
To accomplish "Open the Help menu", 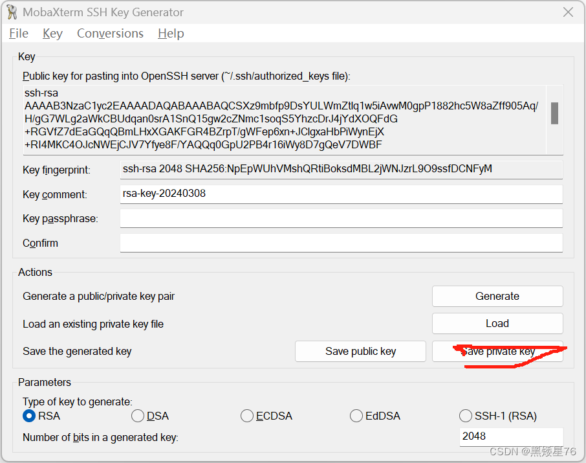I will click(x=171, y=33).
